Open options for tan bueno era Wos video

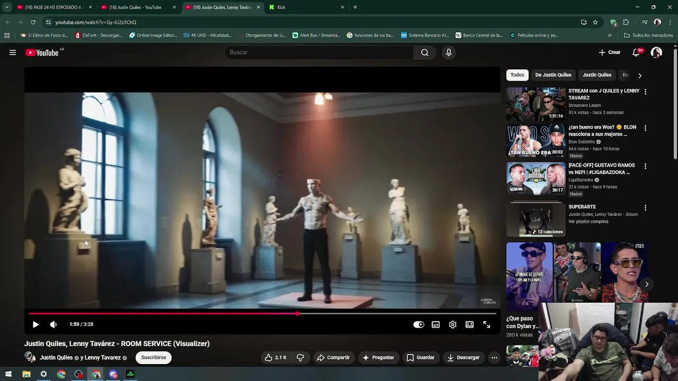(x=645, y=128)
